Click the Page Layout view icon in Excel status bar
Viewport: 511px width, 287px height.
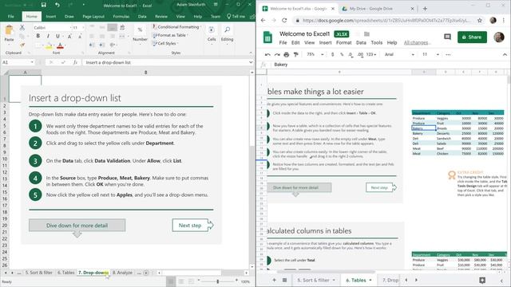click(x=181, y=281)
